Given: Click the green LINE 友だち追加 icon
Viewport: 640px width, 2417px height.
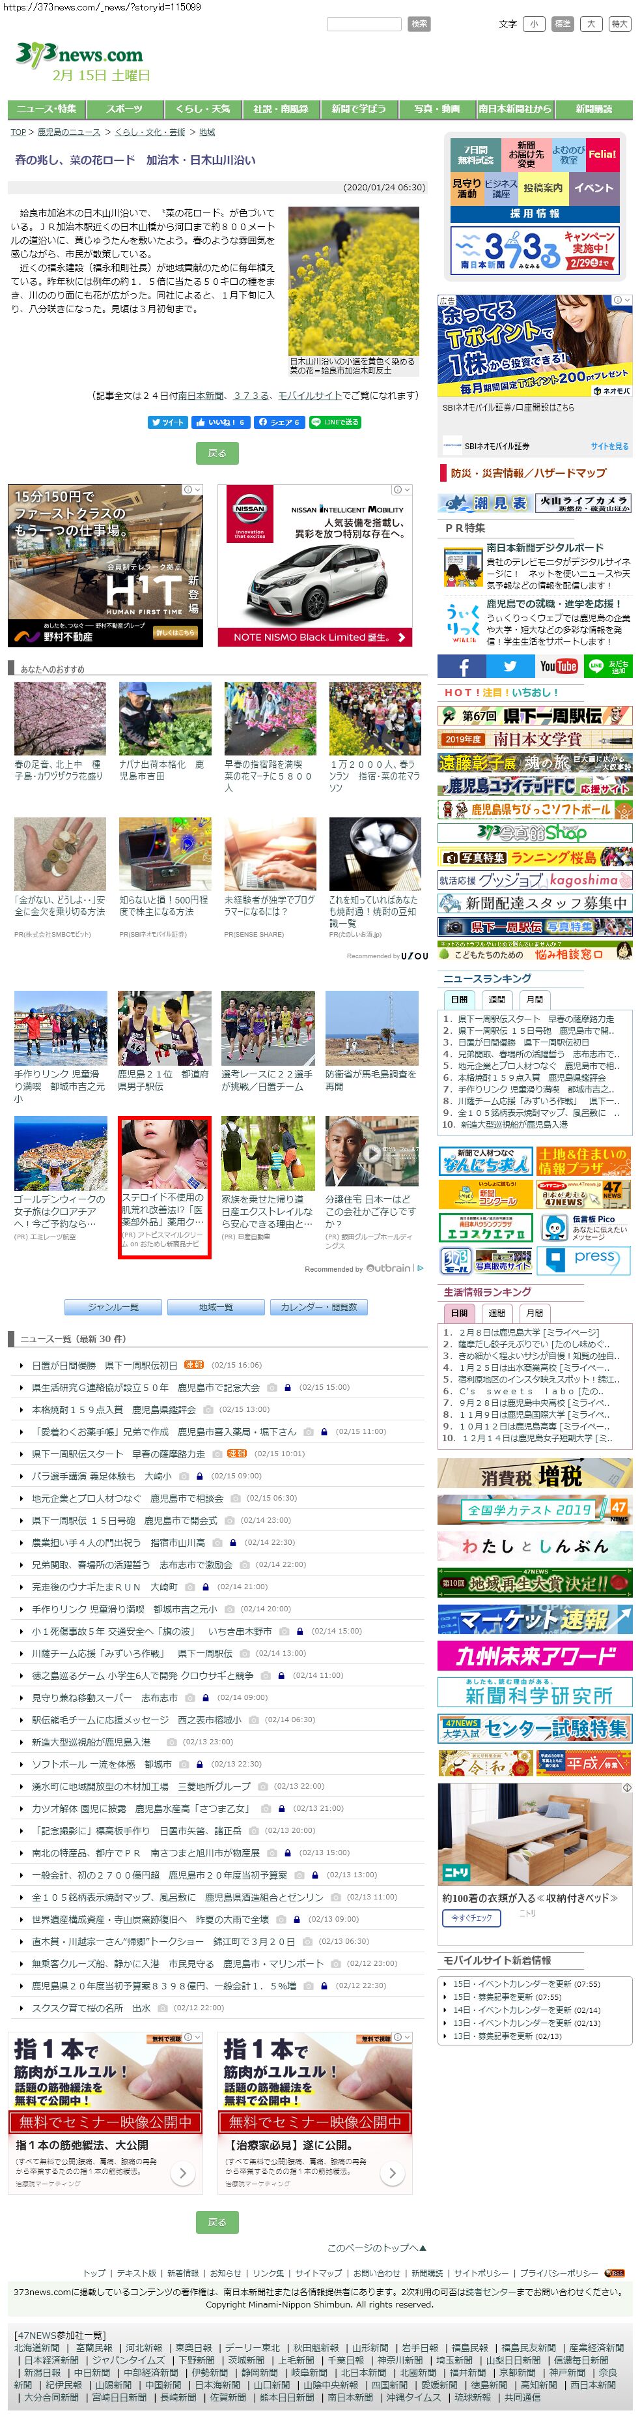Looking at the screenshot, I should coord(607,666).
